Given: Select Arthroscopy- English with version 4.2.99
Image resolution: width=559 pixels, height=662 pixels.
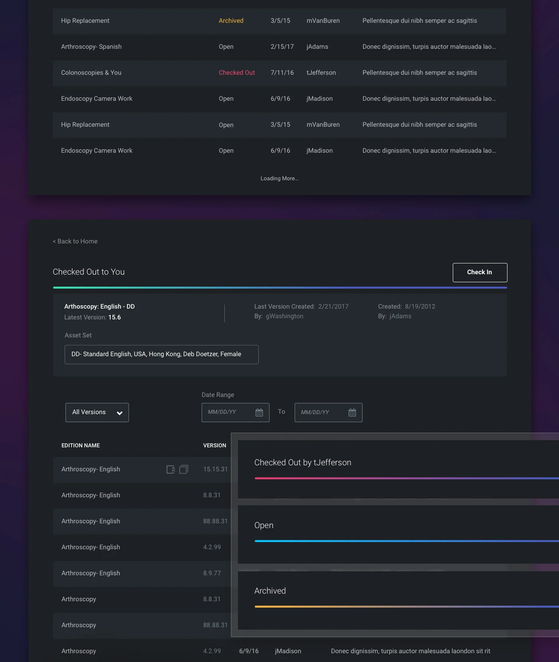Looking at the screenshot, I should (142, 547).
